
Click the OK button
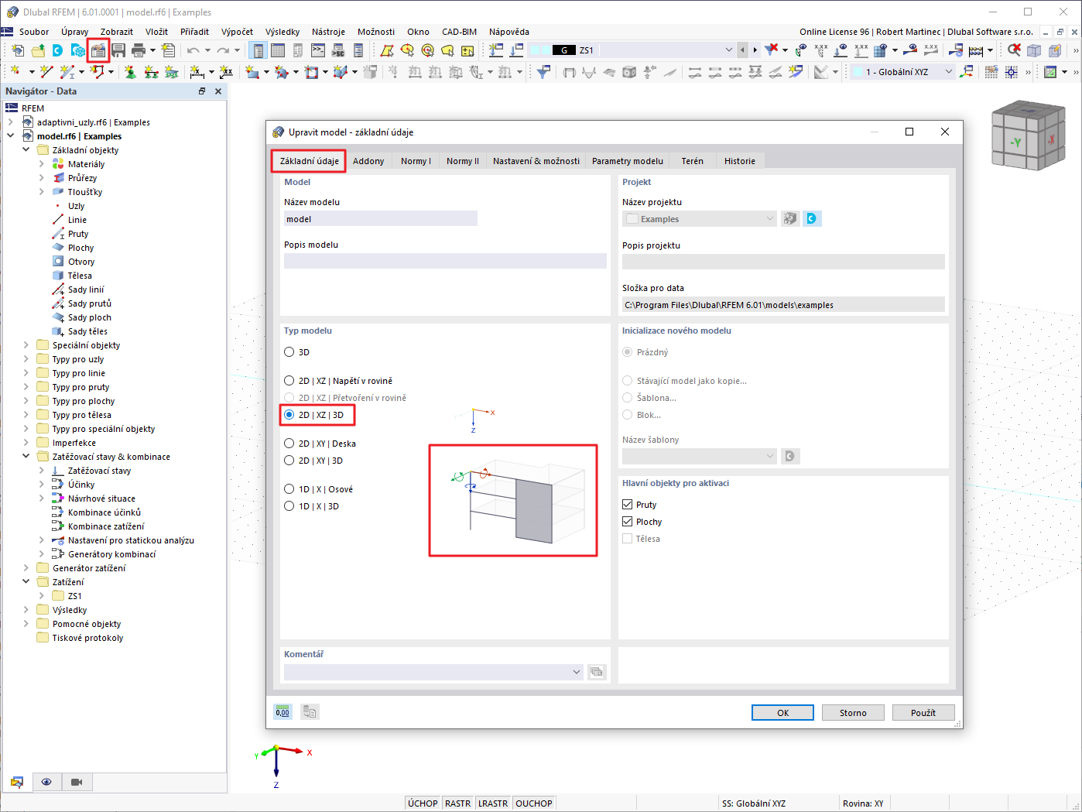click(x=782, y=713)
